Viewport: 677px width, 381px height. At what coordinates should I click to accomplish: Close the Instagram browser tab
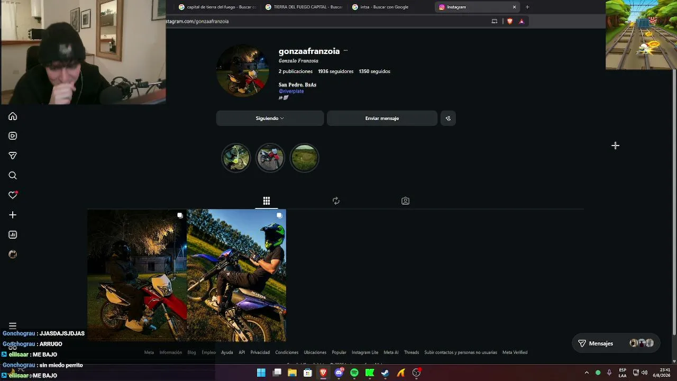514,7
